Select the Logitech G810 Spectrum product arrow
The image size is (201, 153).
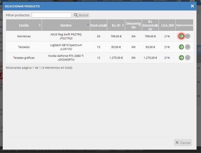coord(181,47)
